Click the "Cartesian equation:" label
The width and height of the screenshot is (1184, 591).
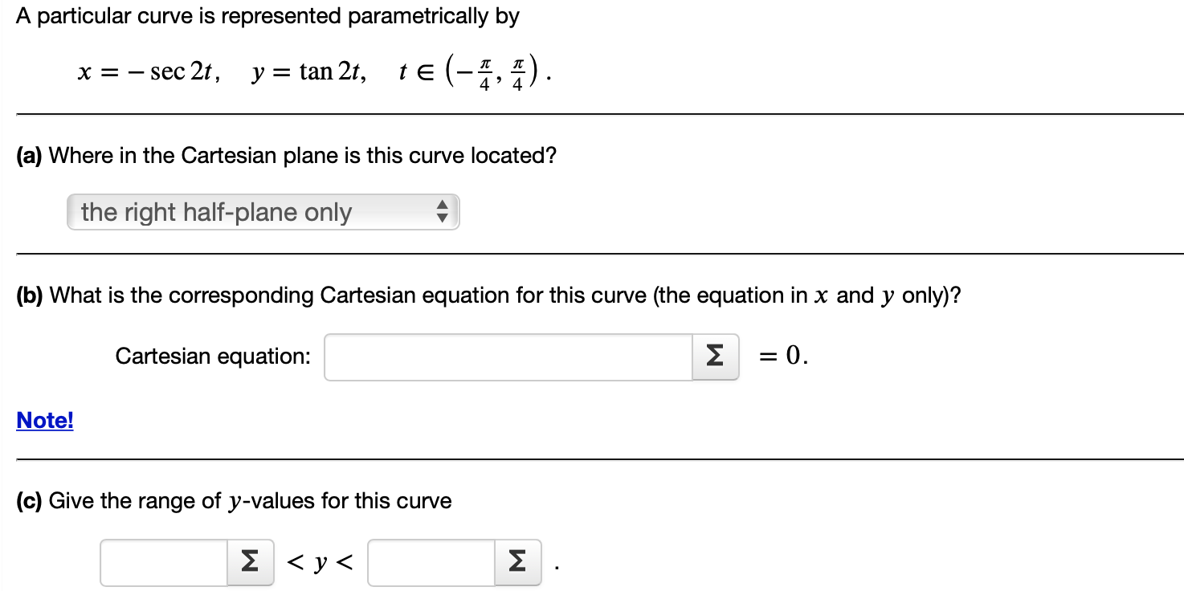[x=213, y=356]
